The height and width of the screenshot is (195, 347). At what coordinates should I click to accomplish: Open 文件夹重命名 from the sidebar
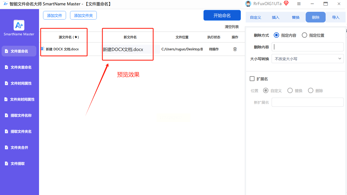(19, 67)
